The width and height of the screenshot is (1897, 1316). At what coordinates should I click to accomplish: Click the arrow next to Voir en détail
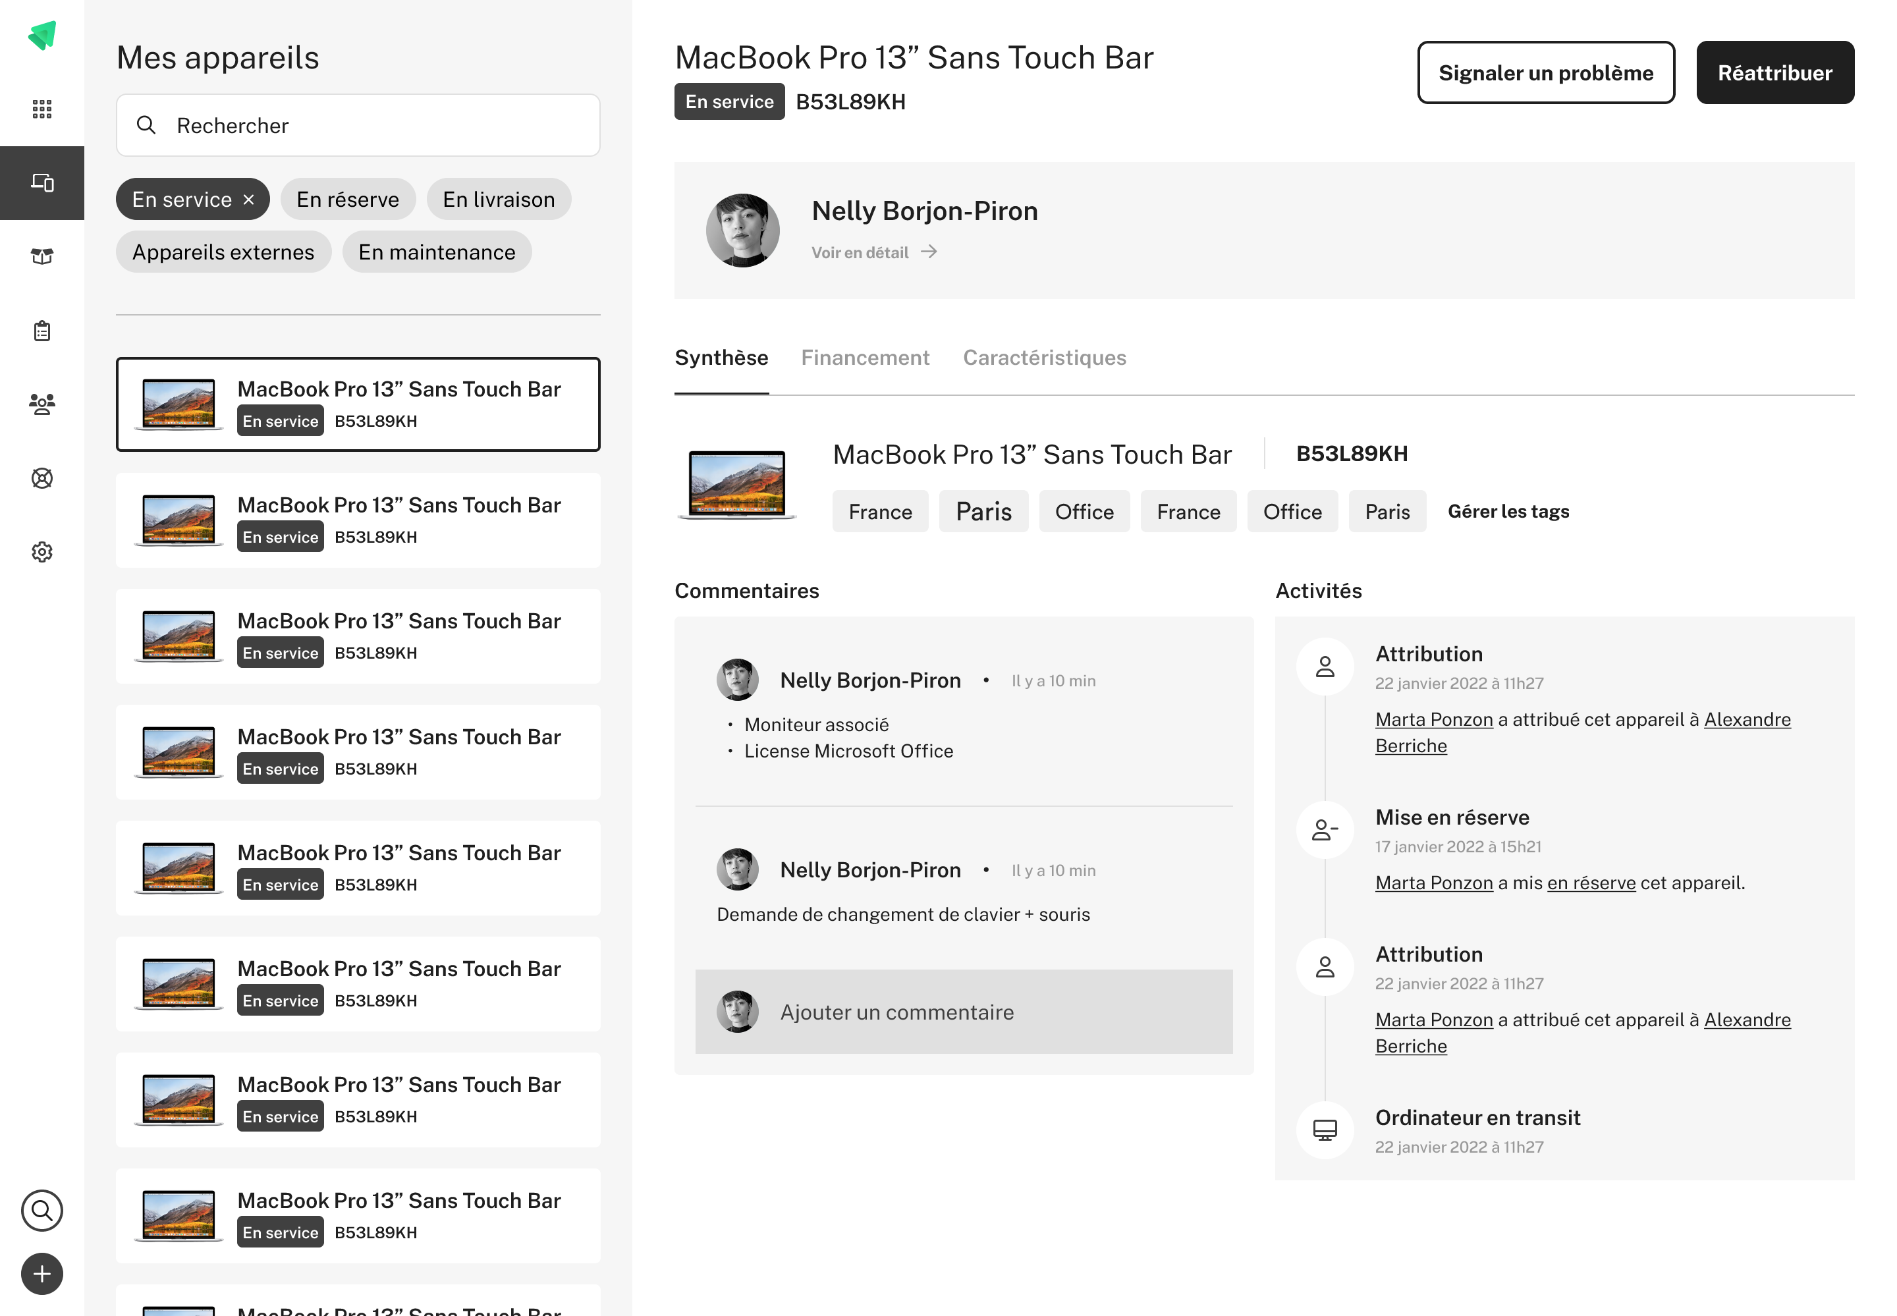point(929,252)
